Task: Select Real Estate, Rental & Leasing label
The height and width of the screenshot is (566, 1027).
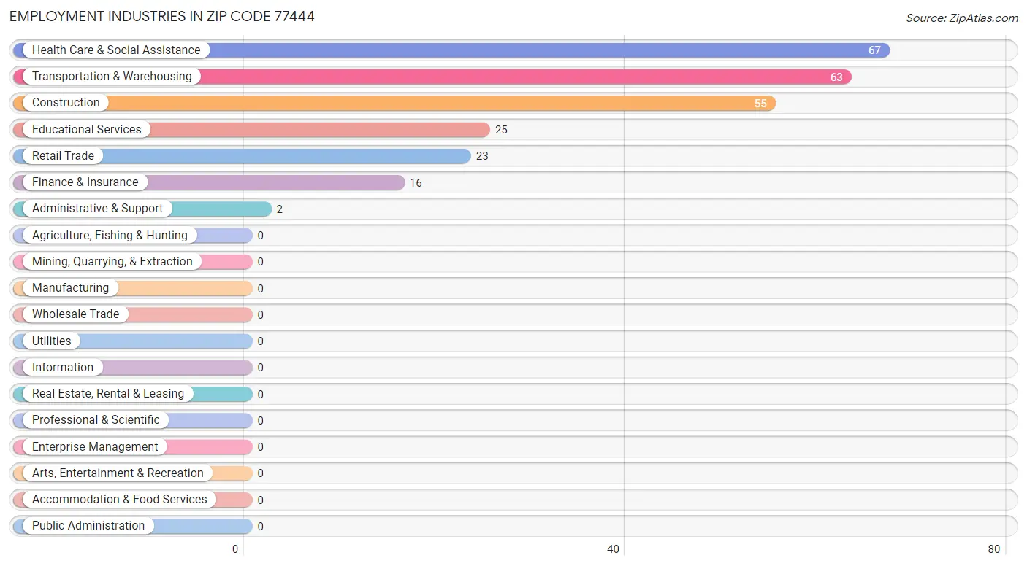Action: [108, 393]
